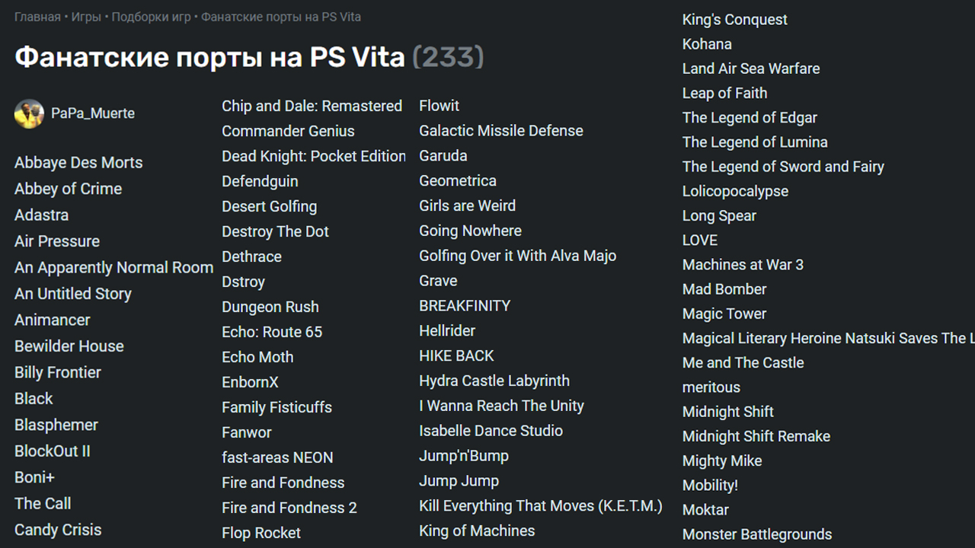Open the Подборки игр breadcrumb link
This screenshot has width=975, height=548.
coord(151,17)
